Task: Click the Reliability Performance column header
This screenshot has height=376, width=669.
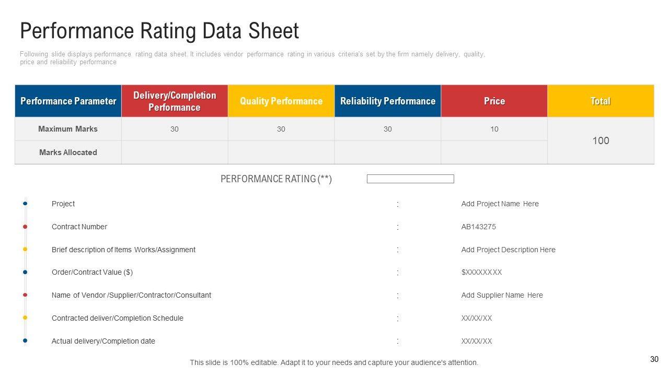Action: [x=388, y=101]
